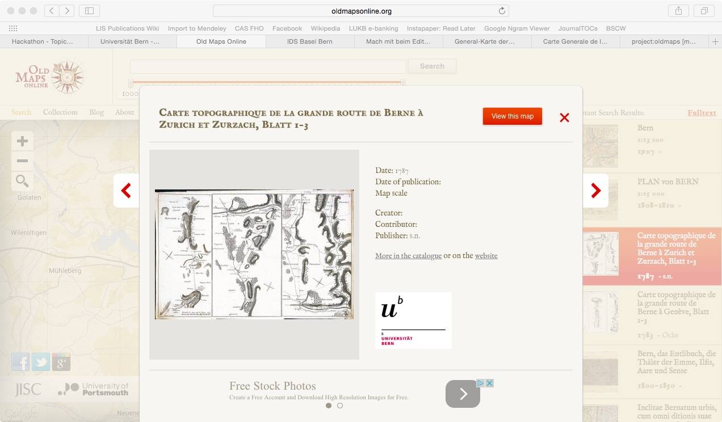Open the Blog menu item

click(x=96, y=112)
